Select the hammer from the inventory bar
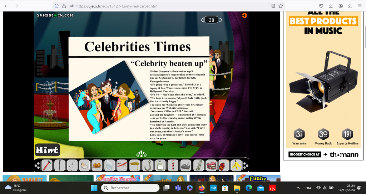Image resolution: width=366 pixels, height=194 pixels. (x=47, y=165)
